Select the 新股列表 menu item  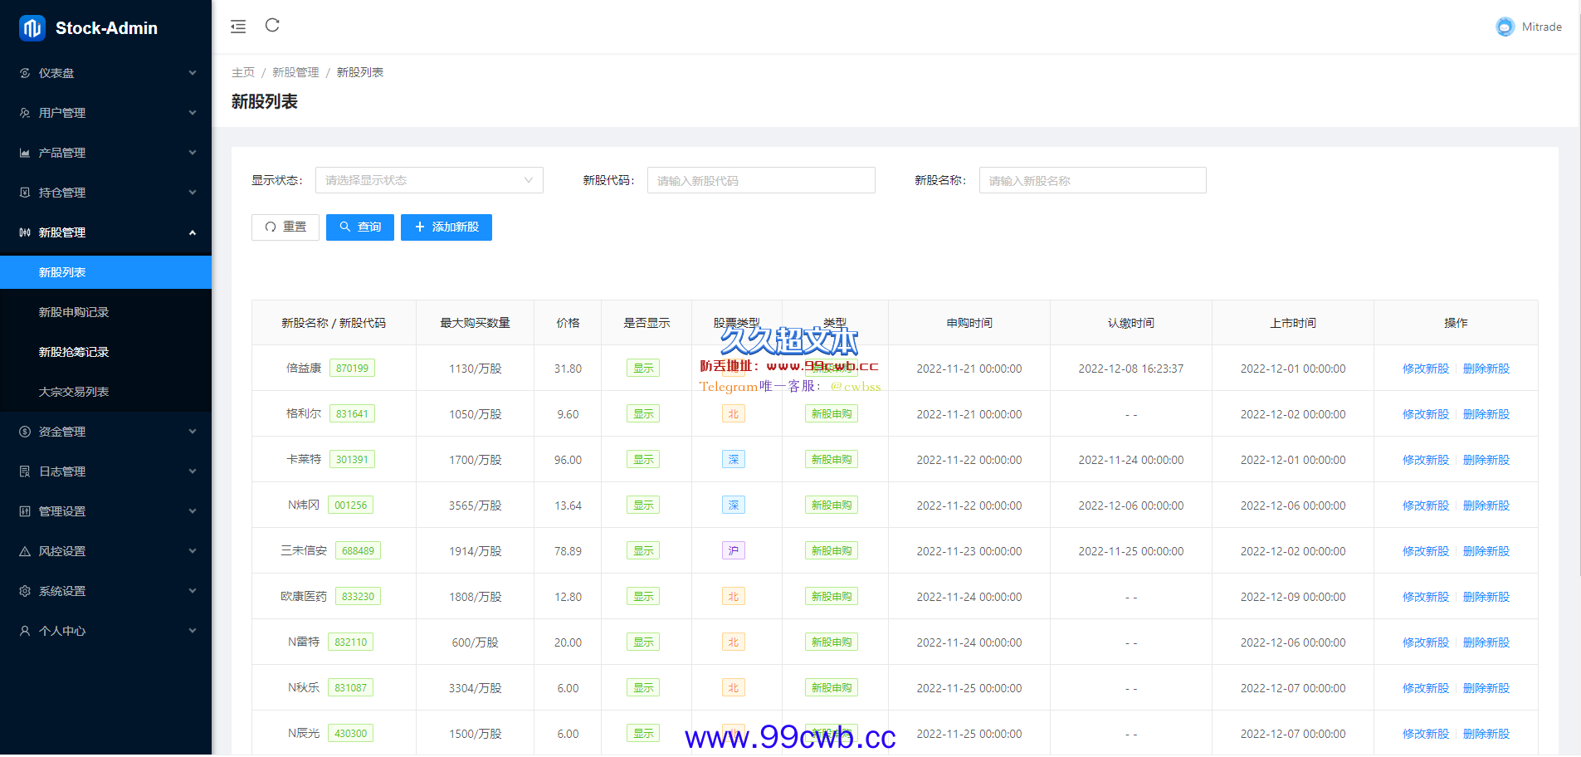(x=105, y=272)
